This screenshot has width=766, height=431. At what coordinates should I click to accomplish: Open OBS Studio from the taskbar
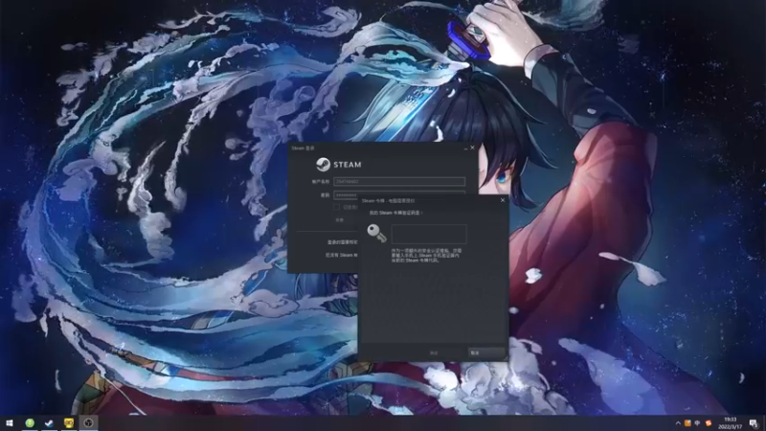88,423
